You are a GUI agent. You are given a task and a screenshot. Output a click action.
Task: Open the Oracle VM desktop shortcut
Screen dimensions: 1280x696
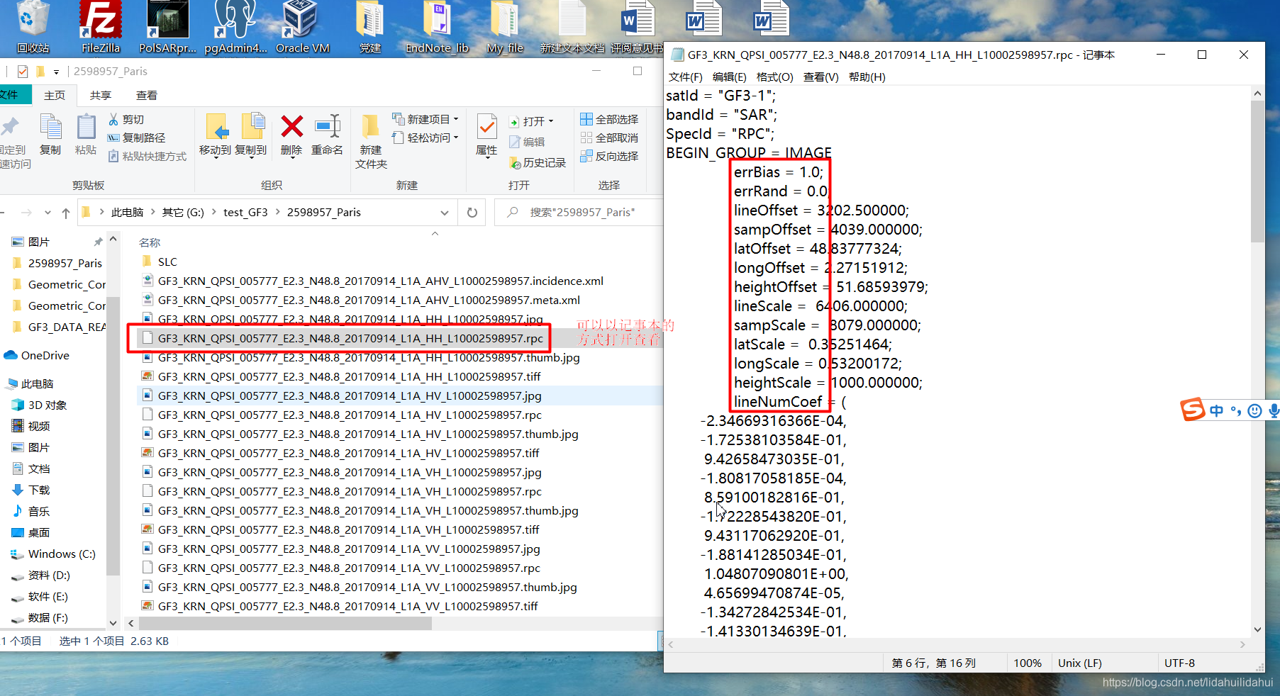pyautogui.click(x=302, y=27)
